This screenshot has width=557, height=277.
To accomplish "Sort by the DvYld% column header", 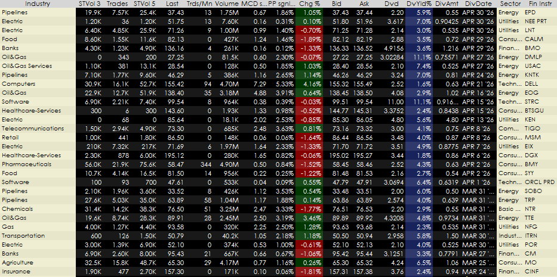I will (x=419, y=4).
